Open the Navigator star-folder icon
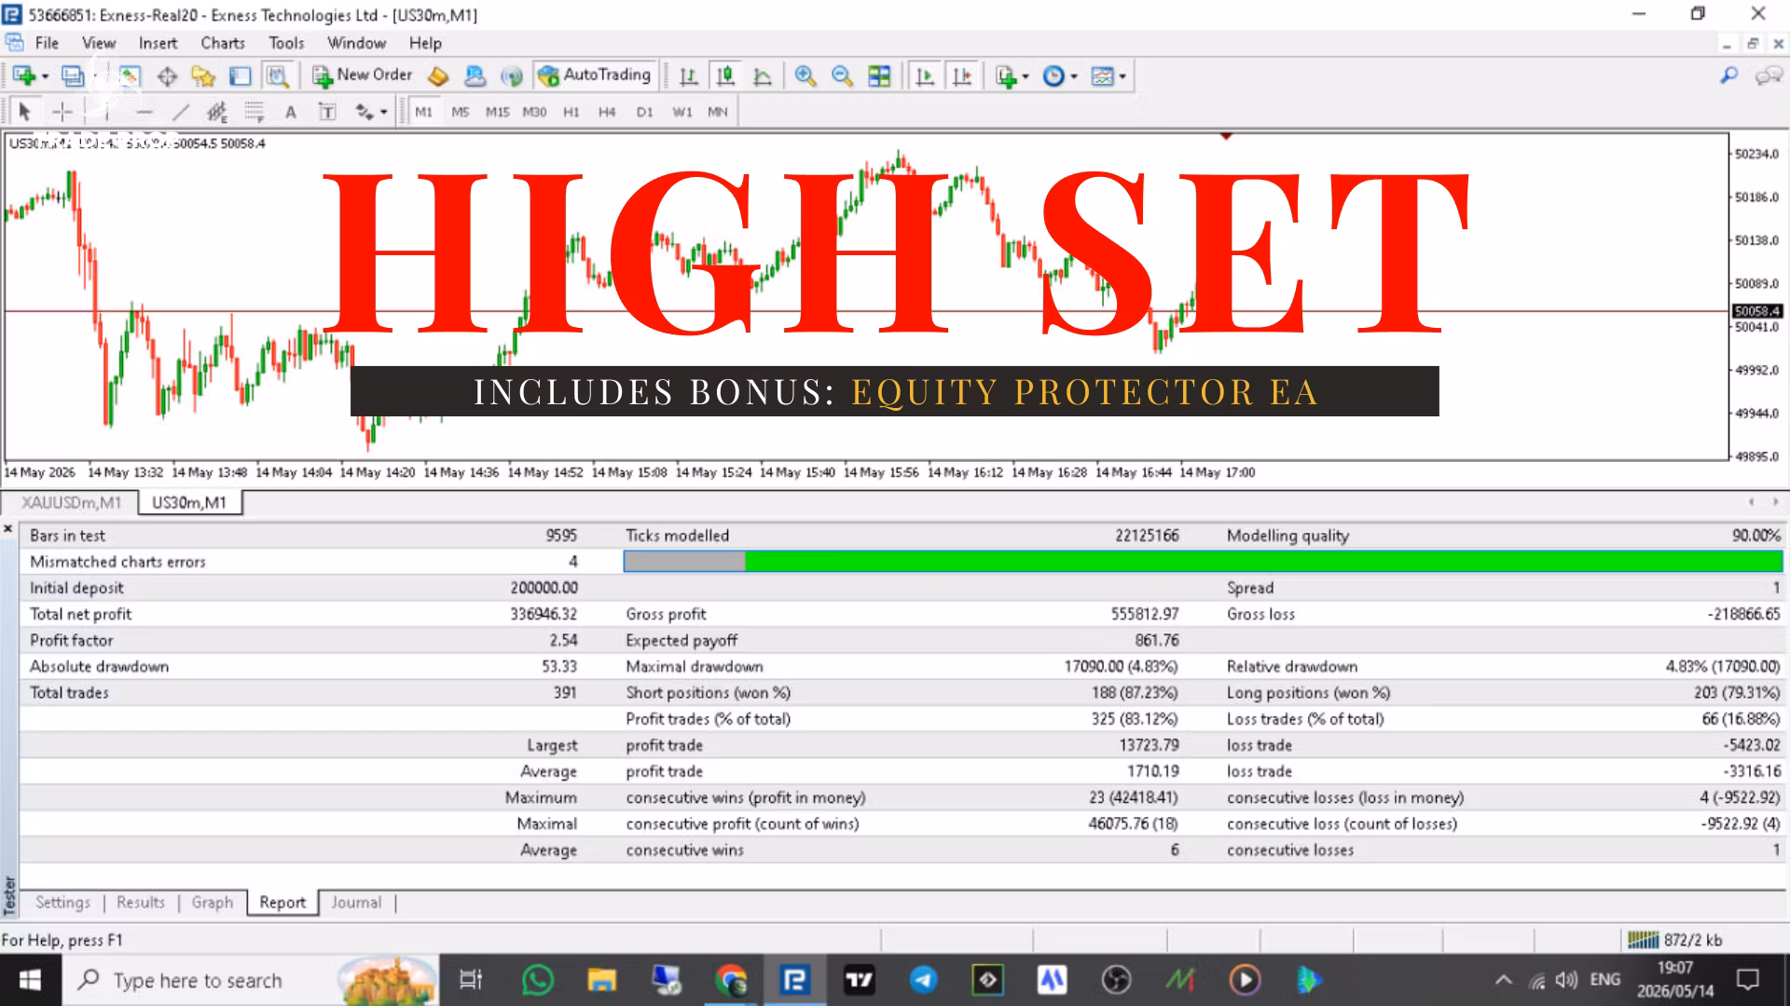 tap(203, 76)
